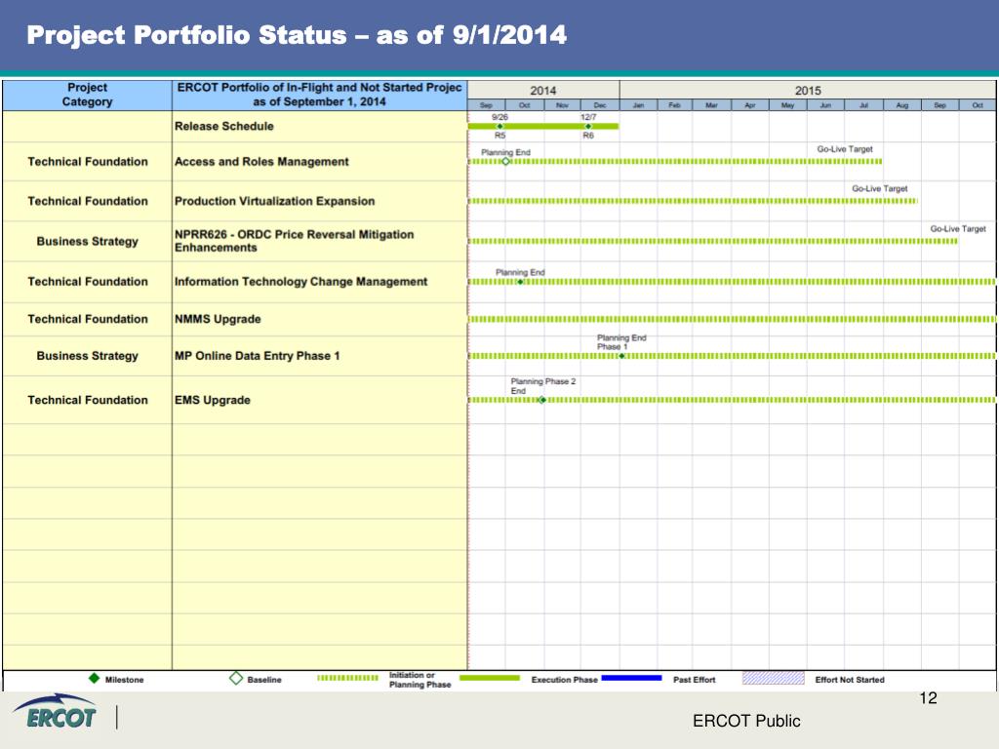Click the Jul month header
The width and height of the screenshot is (999, 749).
(864, 105)
